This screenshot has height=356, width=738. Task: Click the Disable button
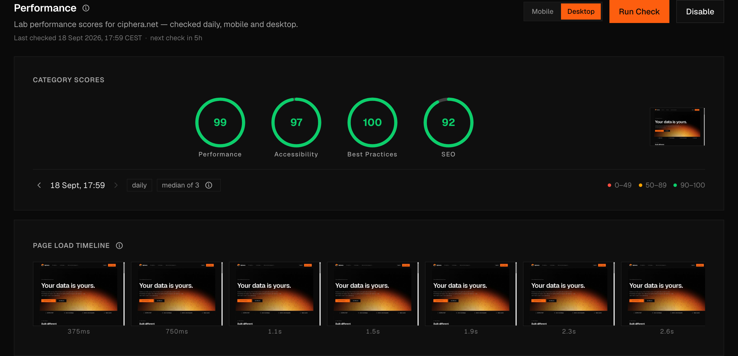[700, 12]
